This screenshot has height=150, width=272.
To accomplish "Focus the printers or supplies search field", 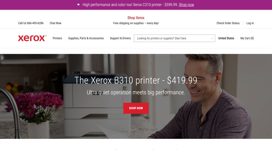I will pyautogui.click(x=174, y=38).
